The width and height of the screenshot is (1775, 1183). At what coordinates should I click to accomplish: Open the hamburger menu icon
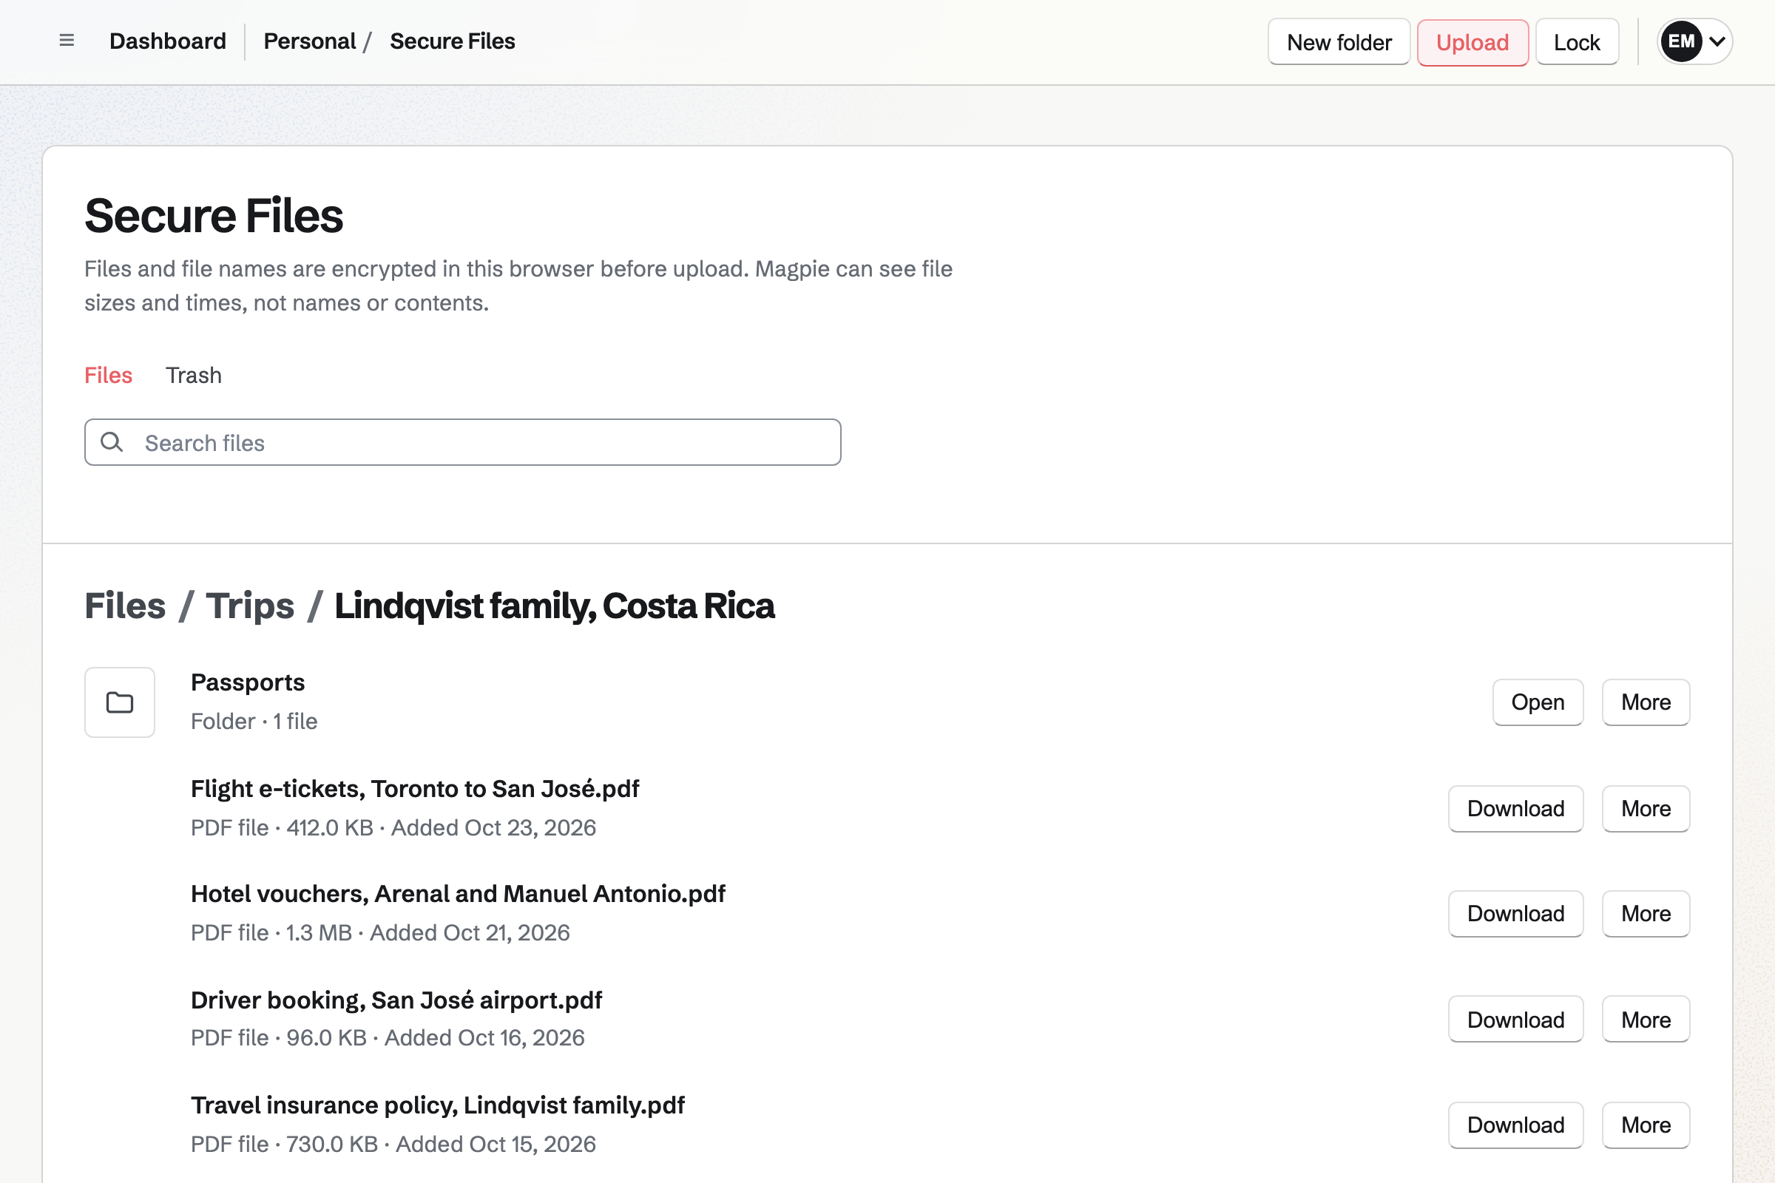click(x=67, y=41)
